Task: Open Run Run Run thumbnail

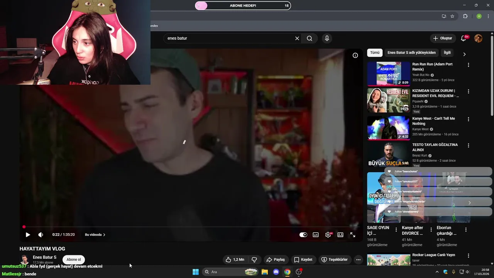Action: tap(389, 73)
